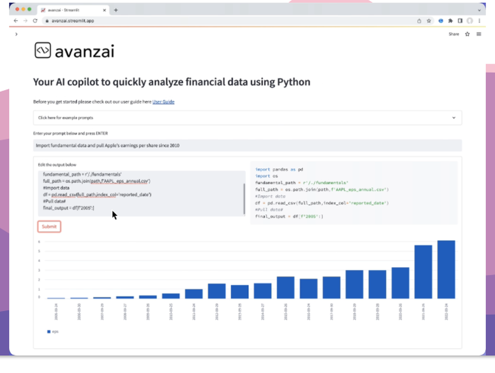Go back with the browser arrow

[x=16, y=21]
